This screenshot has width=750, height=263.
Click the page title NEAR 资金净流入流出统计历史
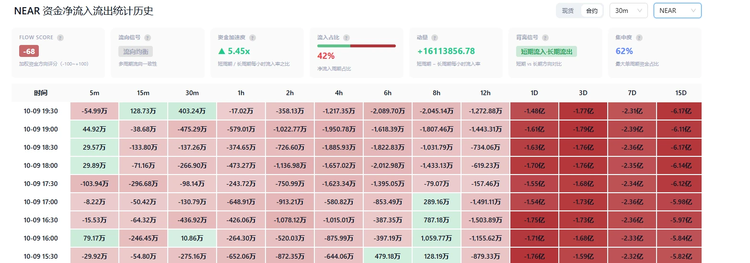click(84, 11)
